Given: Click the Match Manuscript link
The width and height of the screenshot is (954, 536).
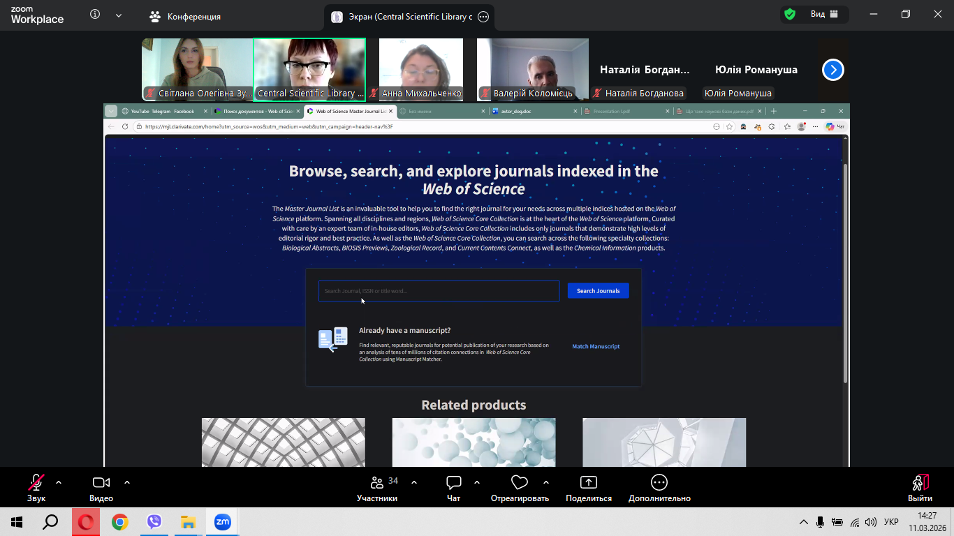Looking at the screenshot, I should click(596, 347).
